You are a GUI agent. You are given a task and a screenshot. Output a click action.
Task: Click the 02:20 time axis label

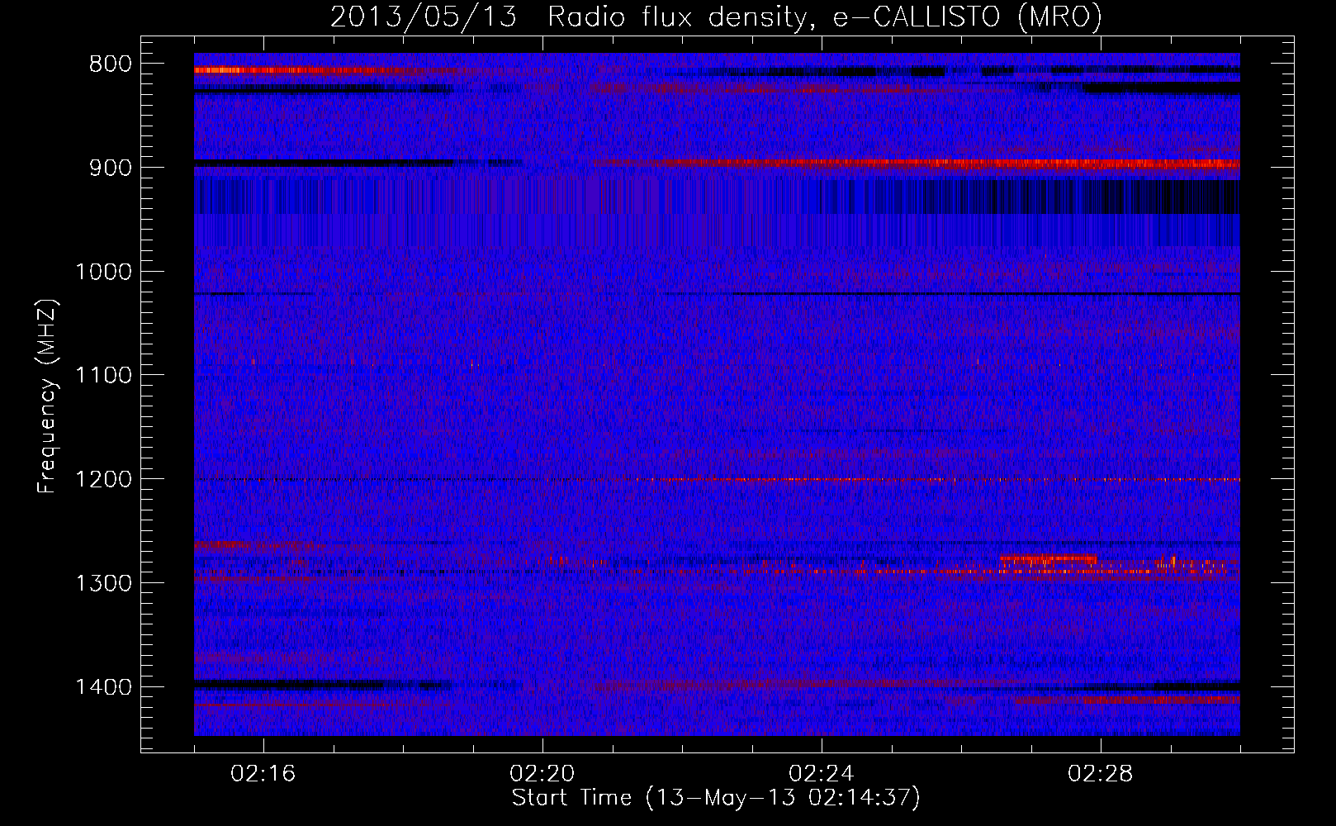[542, 774]
